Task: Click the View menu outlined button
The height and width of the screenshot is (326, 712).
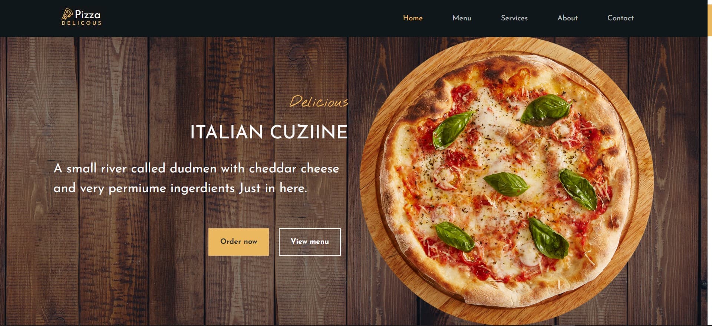Action: click(x=310, y=242)
